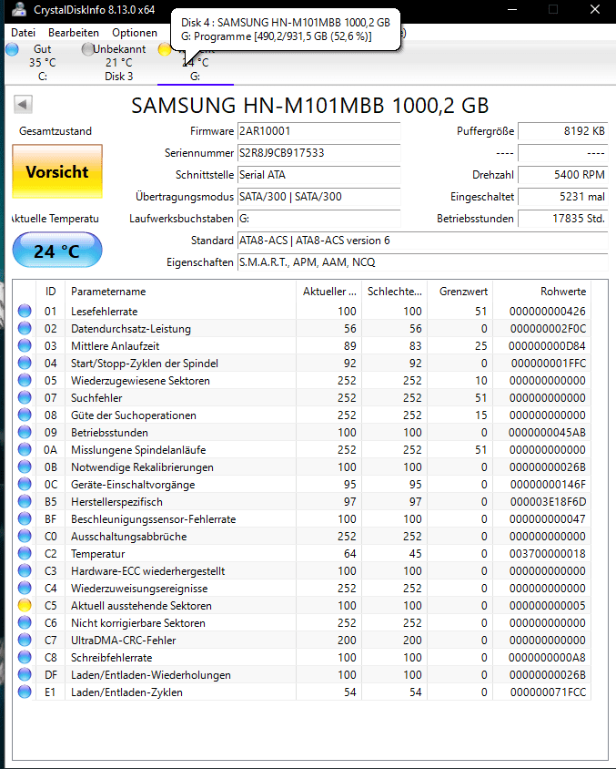Click the Drehzahl field 5400 RPM
This screenshot has height=769, width=616.
563,175
